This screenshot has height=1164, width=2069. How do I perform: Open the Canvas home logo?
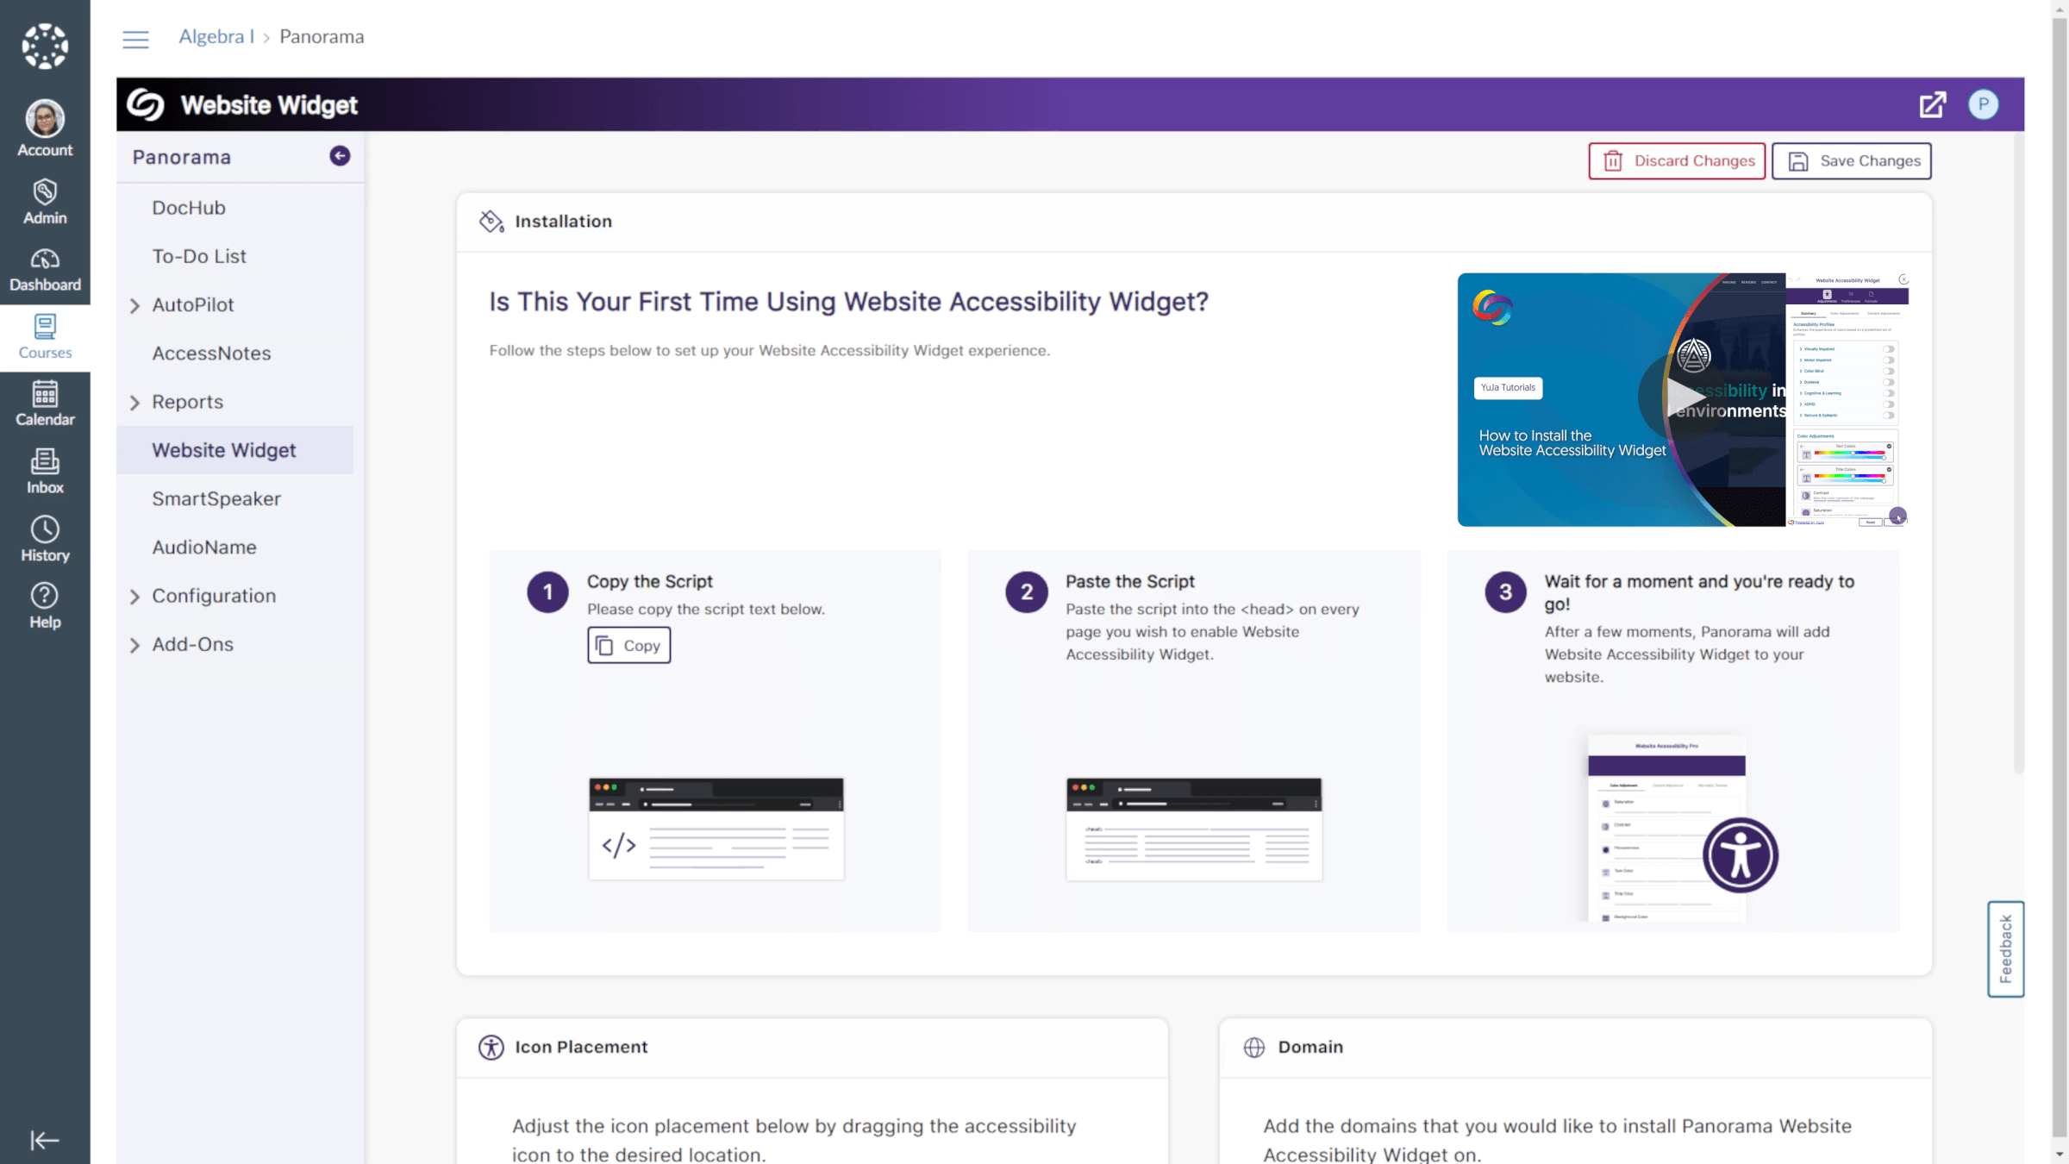tap(45, 46)
